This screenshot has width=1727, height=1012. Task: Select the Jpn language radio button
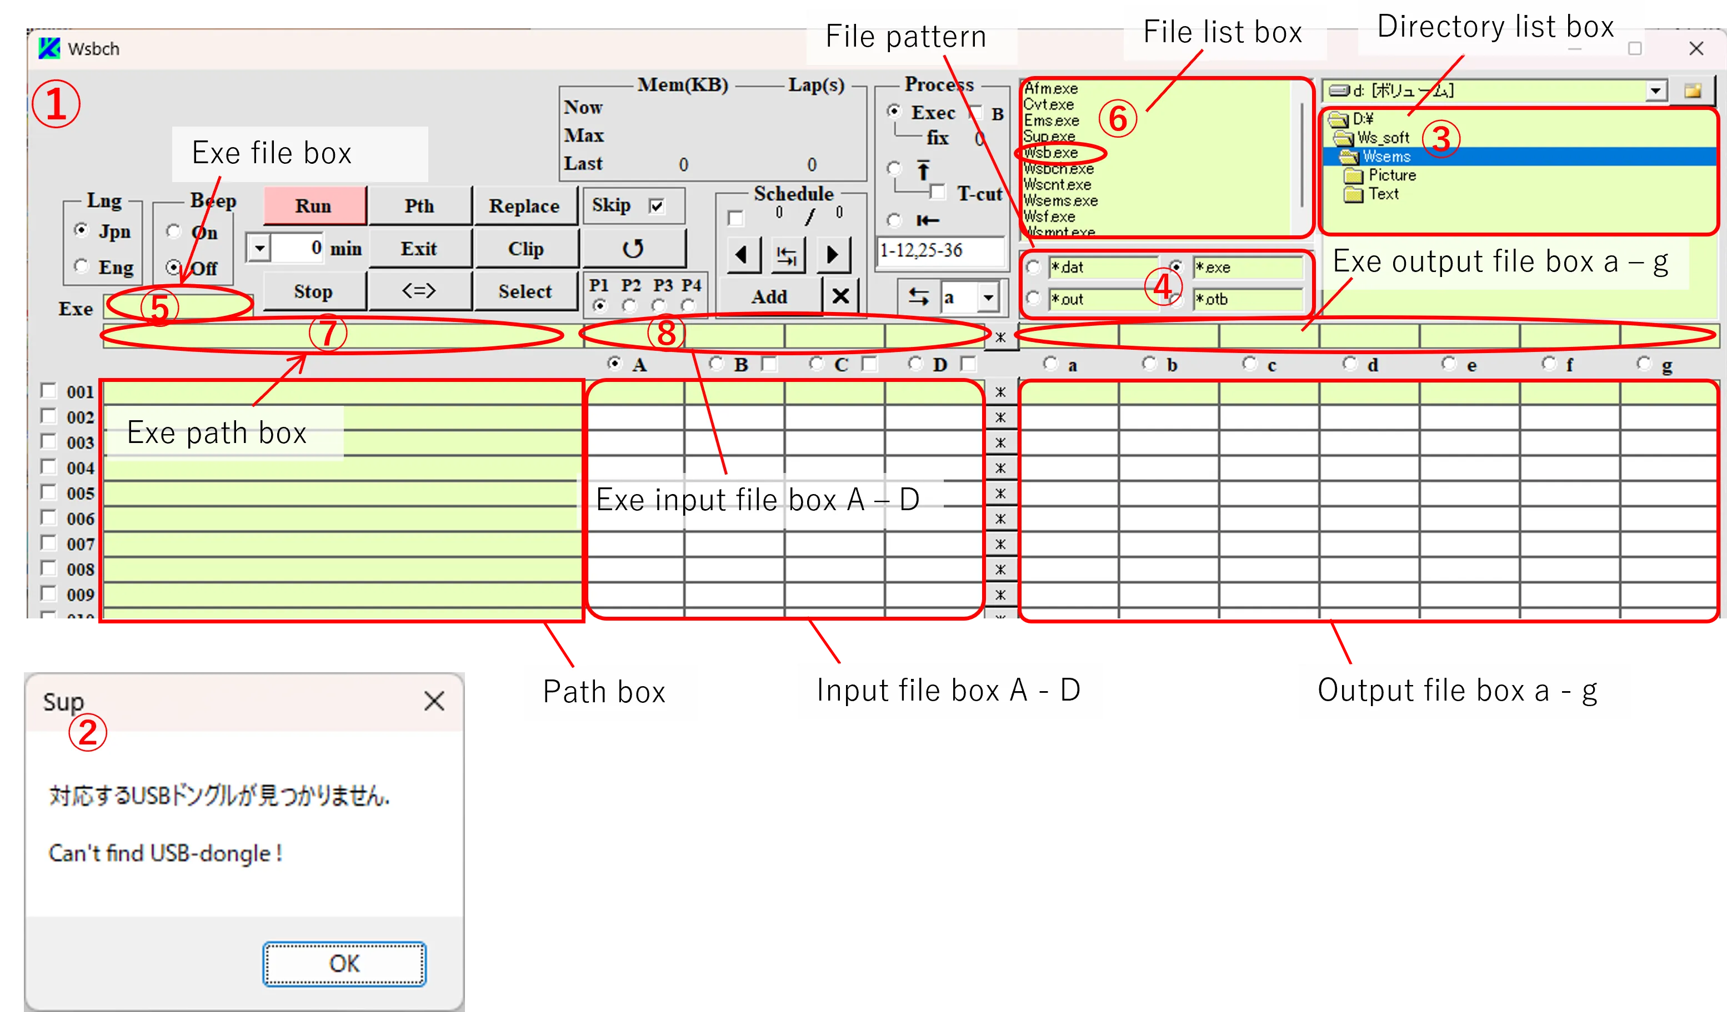(82, 230)
